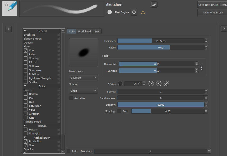Click the chain link beside Fade sliders
This screenshot has height=156, width=227.
201,67
